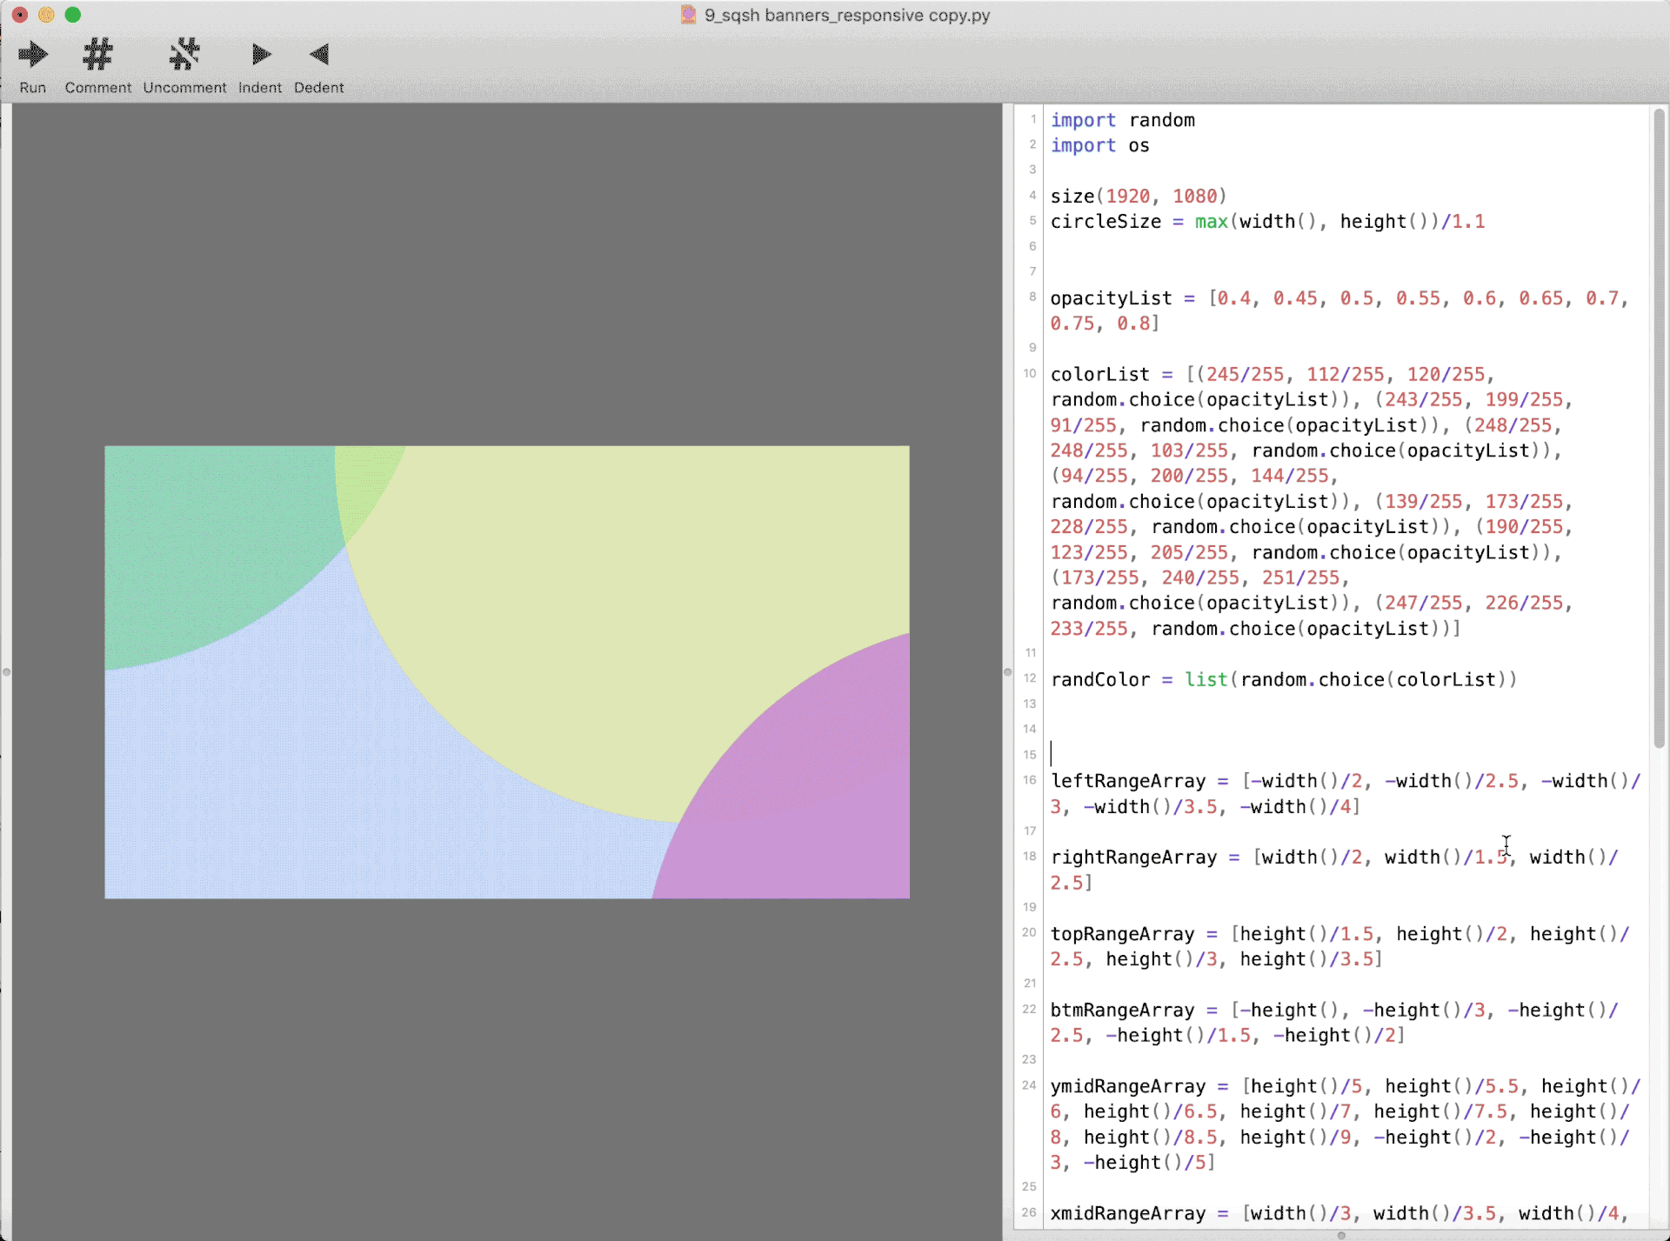This screenshot has width=1670, height=1241.
Task: Click the 'list' keyword on line 12
Action: pyautogui.click(x=1206, y=679)
